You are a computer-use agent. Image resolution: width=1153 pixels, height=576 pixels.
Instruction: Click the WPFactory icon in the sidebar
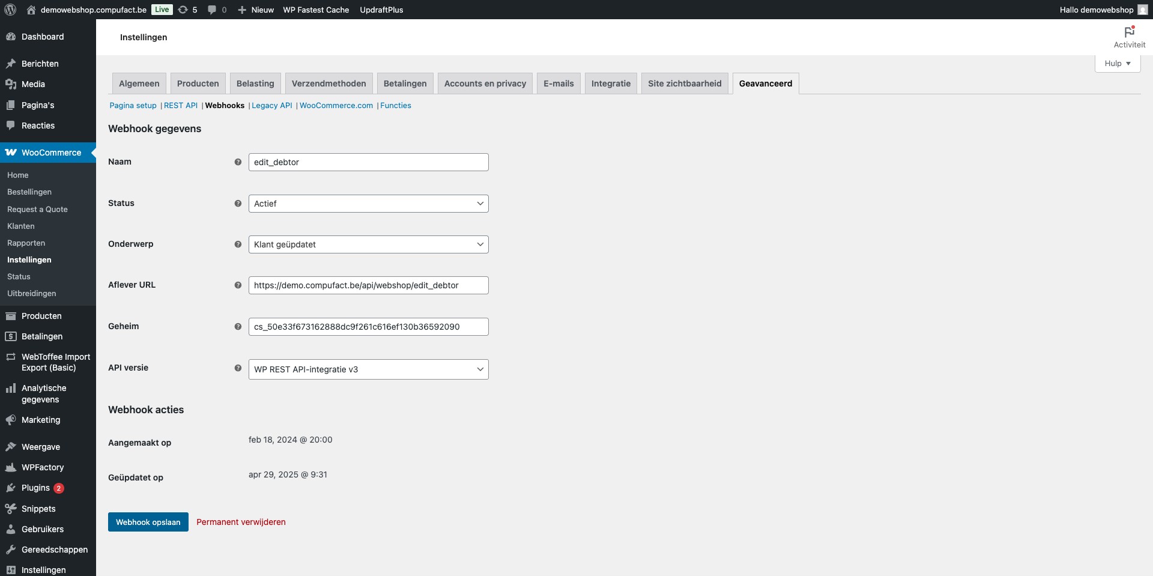(x=11, y=467)
